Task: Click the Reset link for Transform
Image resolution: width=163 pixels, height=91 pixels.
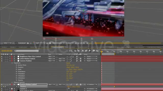Action: tap(68, 63)
